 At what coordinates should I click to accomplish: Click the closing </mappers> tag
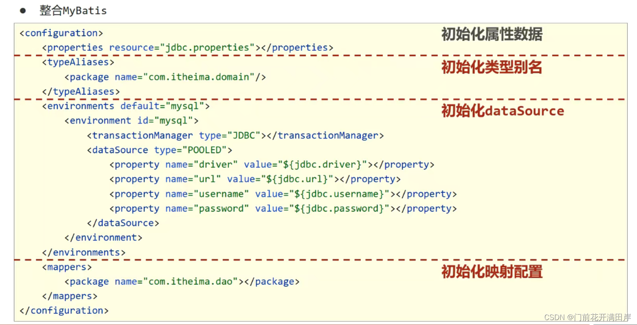coord(70,296)
